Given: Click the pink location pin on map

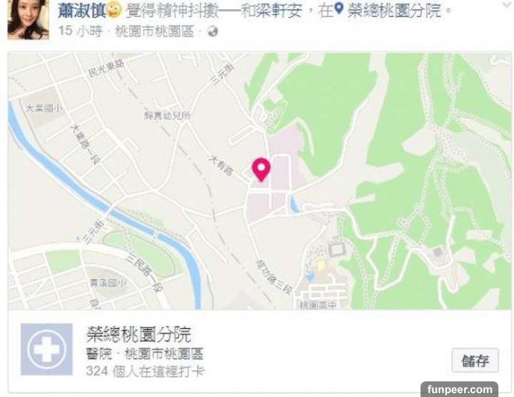Looking at the screenshot, I should coord(261,169).
